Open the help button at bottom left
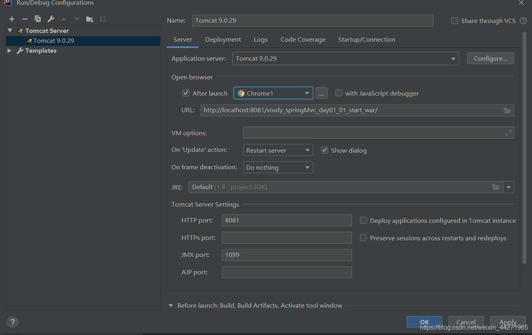 [13, 322]
